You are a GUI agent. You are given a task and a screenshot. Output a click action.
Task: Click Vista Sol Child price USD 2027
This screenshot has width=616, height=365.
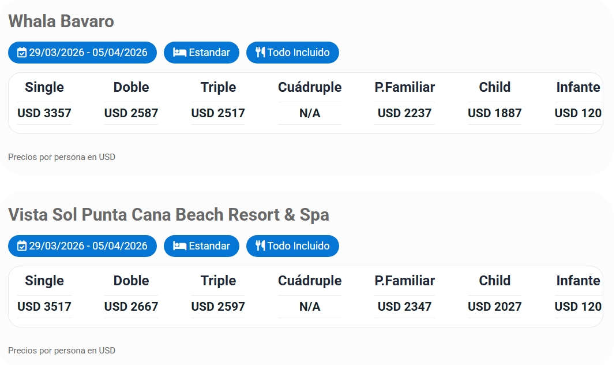(x=494, y=307)
